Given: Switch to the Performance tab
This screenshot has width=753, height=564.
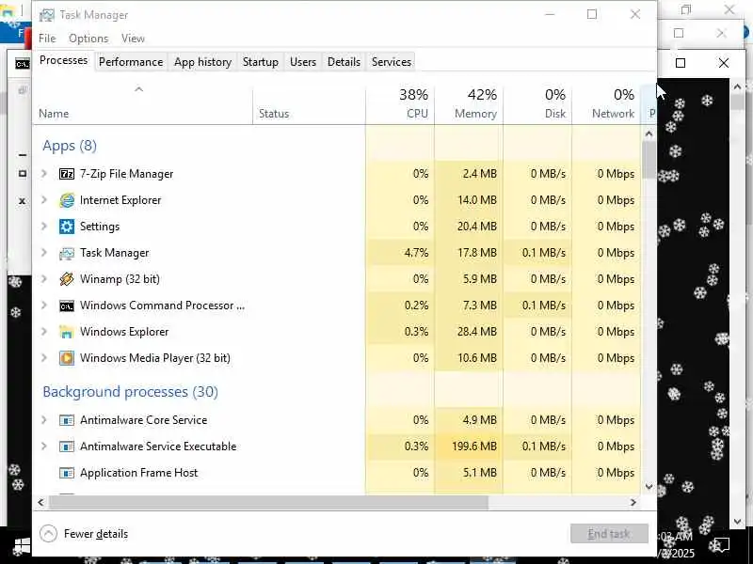Looking at the screenshot, I should pyautogui.click(x=131, y=62).
